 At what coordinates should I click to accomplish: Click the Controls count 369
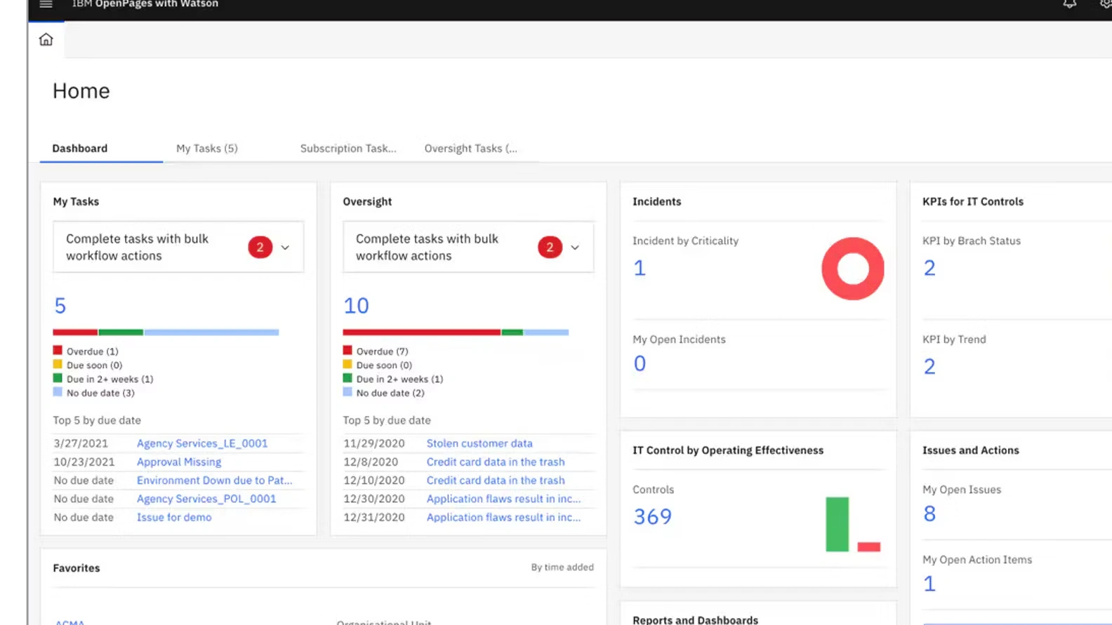652,517
